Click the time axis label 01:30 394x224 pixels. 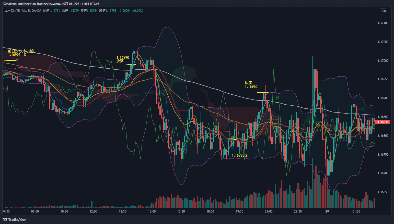point(356,211)
